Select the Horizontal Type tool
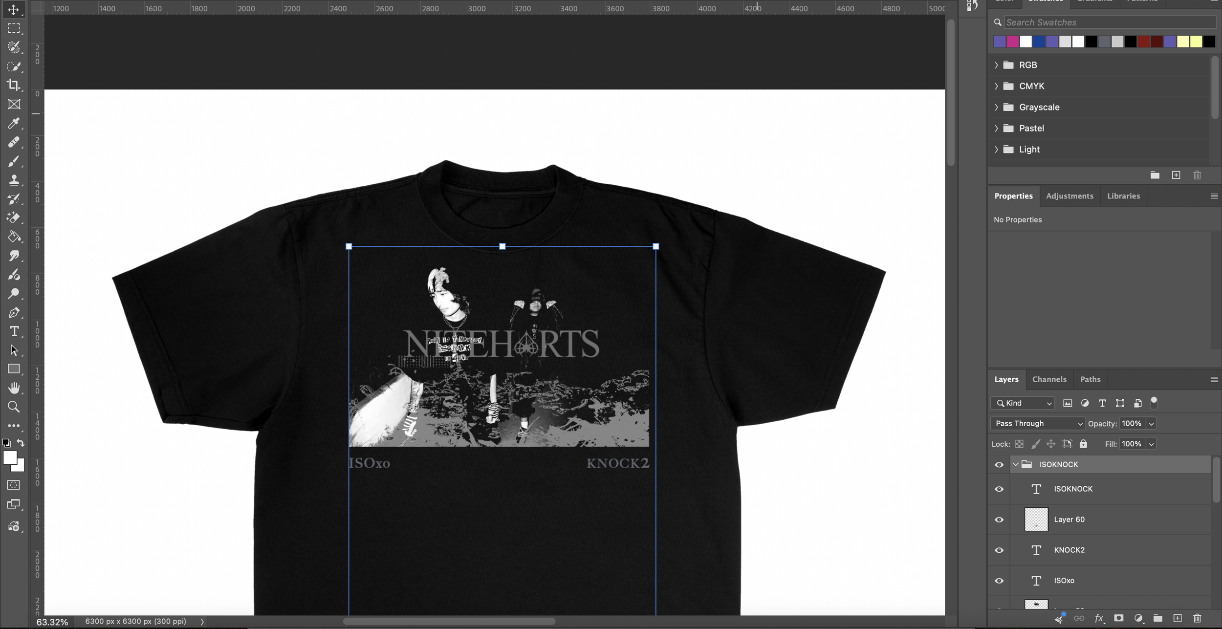The image size is (1222, 629). click(14, 331)
